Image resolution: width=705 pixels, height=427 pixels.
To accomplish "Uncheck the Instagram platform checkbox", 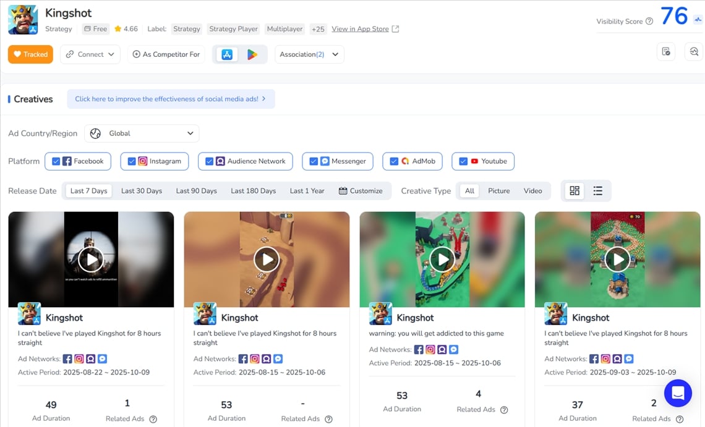I will [132, 161].
